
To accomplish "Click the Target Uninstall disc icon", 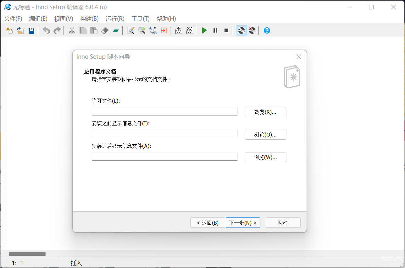I will tap(252, 30).
